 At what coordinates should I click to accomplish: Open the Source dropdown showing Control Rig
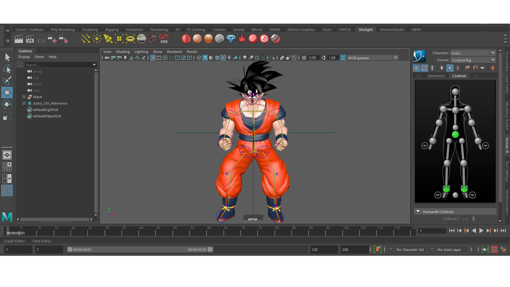point(473,60)
